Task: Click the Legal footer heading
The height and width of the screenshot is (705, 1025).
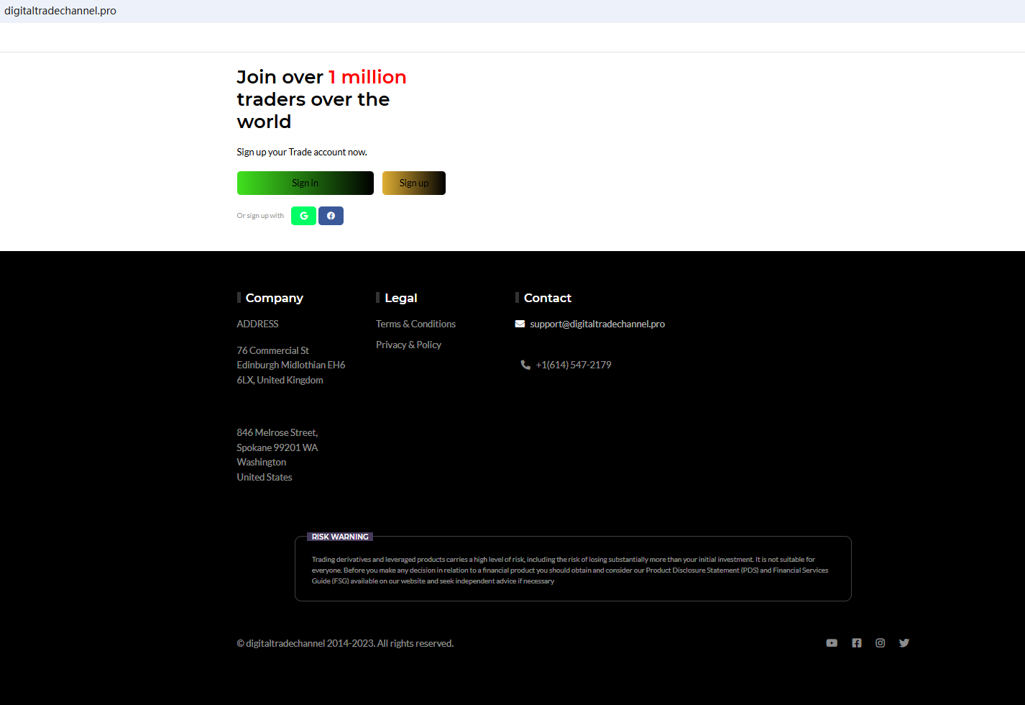Action: 401,298
